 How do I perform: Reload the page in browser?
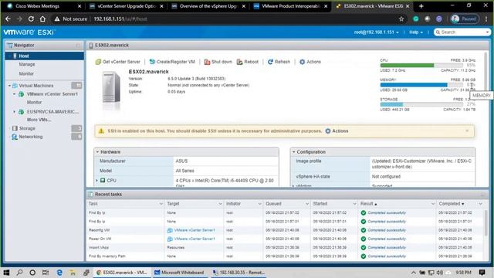[x=31, y=19]
